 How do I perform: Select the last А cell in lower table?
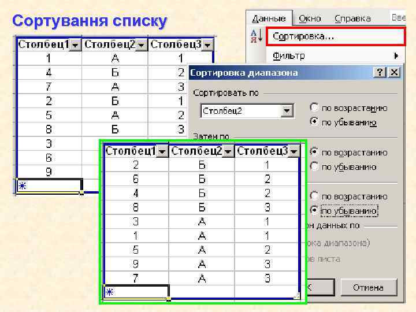[202, 278]
